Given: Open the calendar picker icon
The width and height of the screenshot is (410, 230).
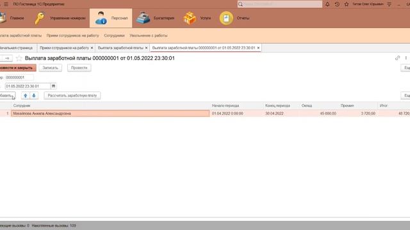Looking at the screenshot, I should [53, 86].
